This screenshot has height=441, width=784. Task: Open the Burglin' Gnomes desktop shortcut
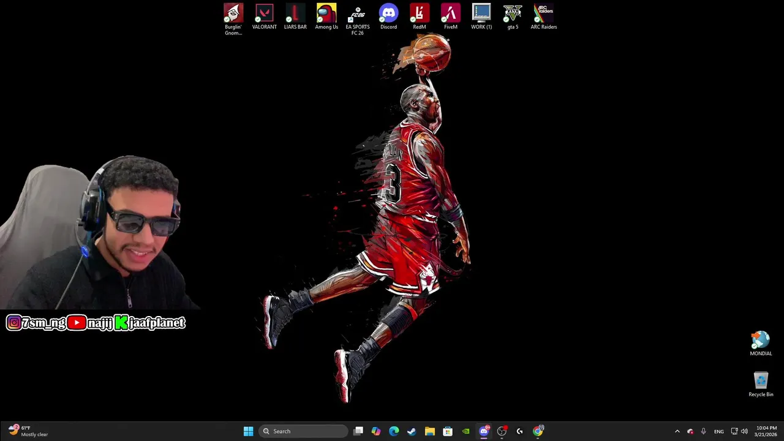click(233, 20)
